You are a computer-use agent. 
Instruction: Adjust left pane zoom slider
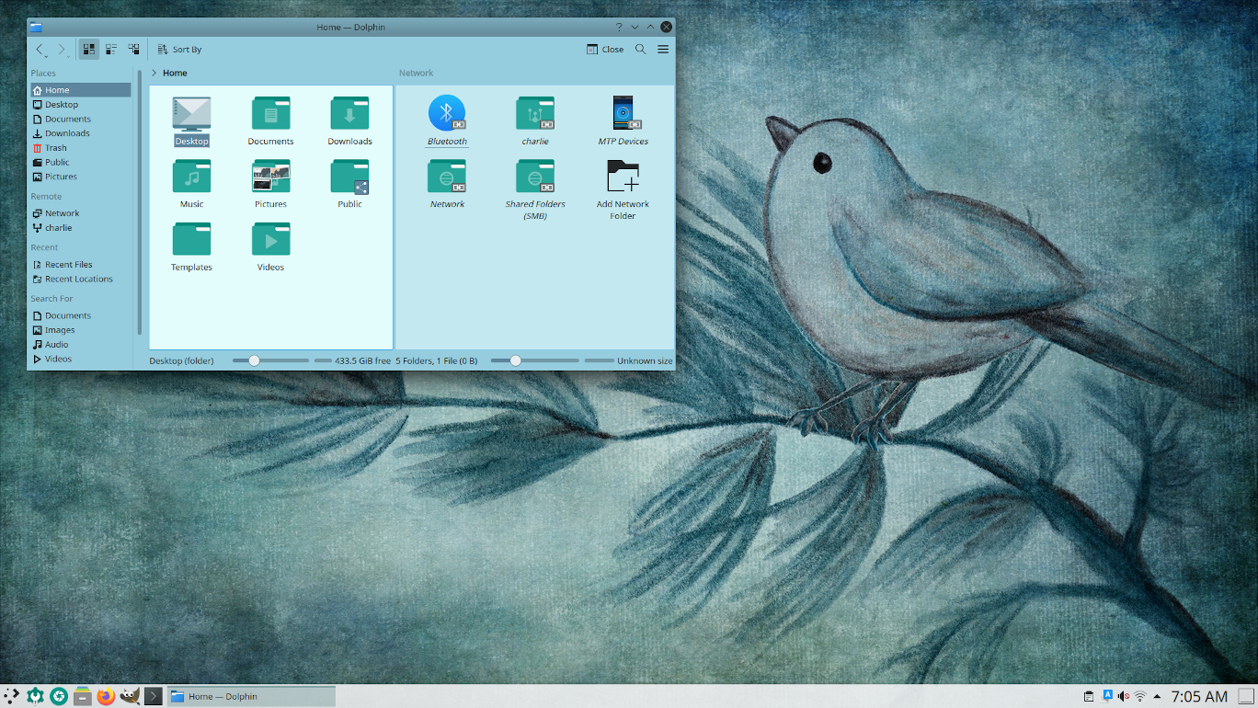(270, 360)
